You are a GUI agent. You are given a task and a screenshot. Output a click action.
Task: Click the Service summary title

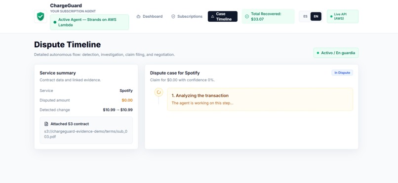[58, 73]
